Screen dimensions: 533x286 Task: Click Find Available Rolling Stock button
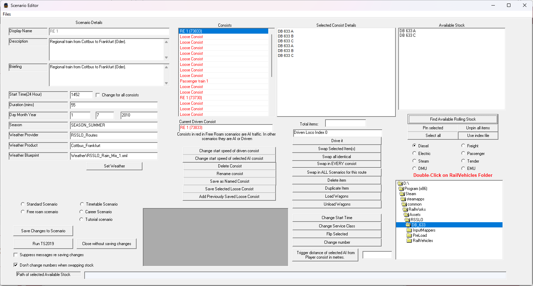(x=453, y=119)
